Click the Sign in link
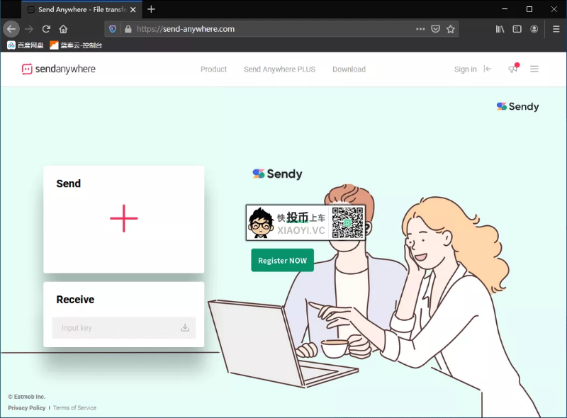 (466, 69)
